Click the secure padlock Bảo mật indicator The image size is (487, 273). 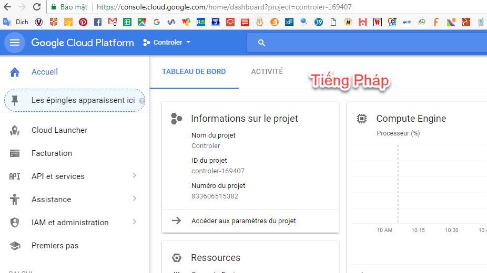pos(69,7)
